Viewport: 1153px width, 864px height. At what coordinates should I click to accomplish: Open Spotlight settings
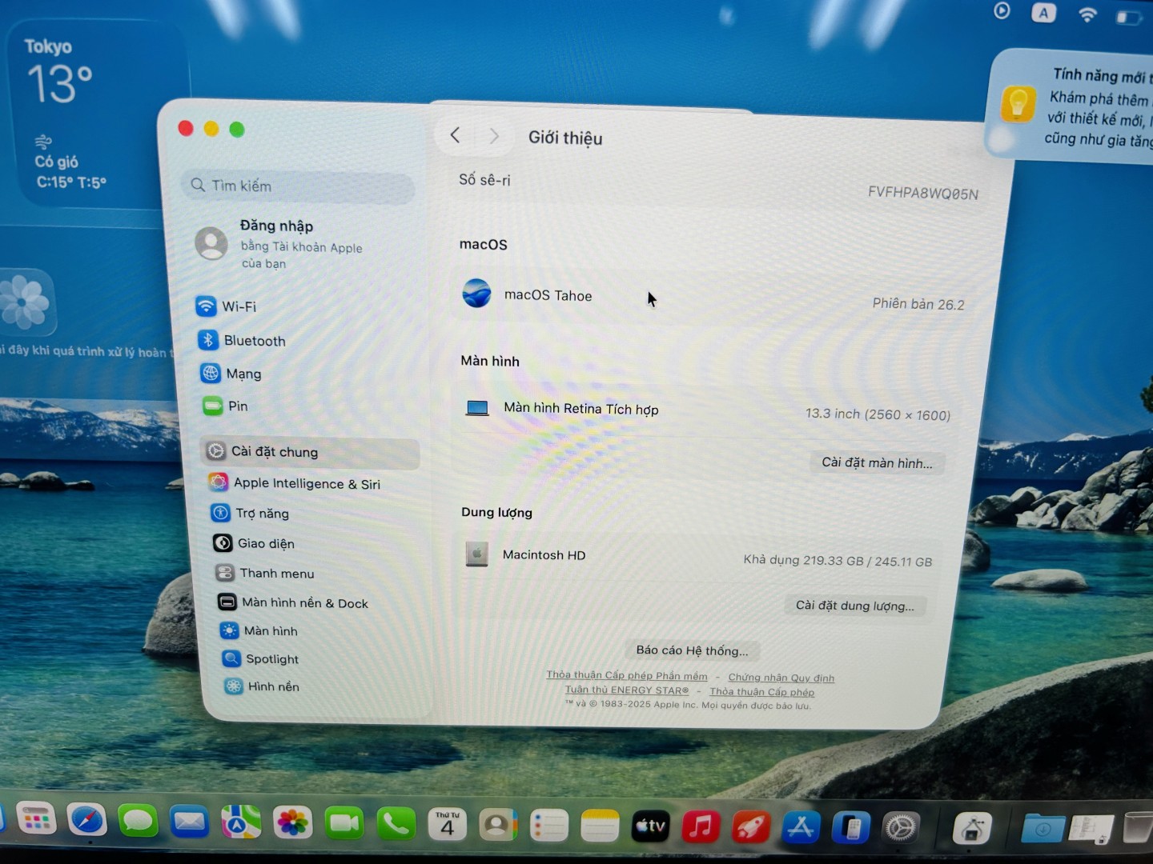(271, 659)
